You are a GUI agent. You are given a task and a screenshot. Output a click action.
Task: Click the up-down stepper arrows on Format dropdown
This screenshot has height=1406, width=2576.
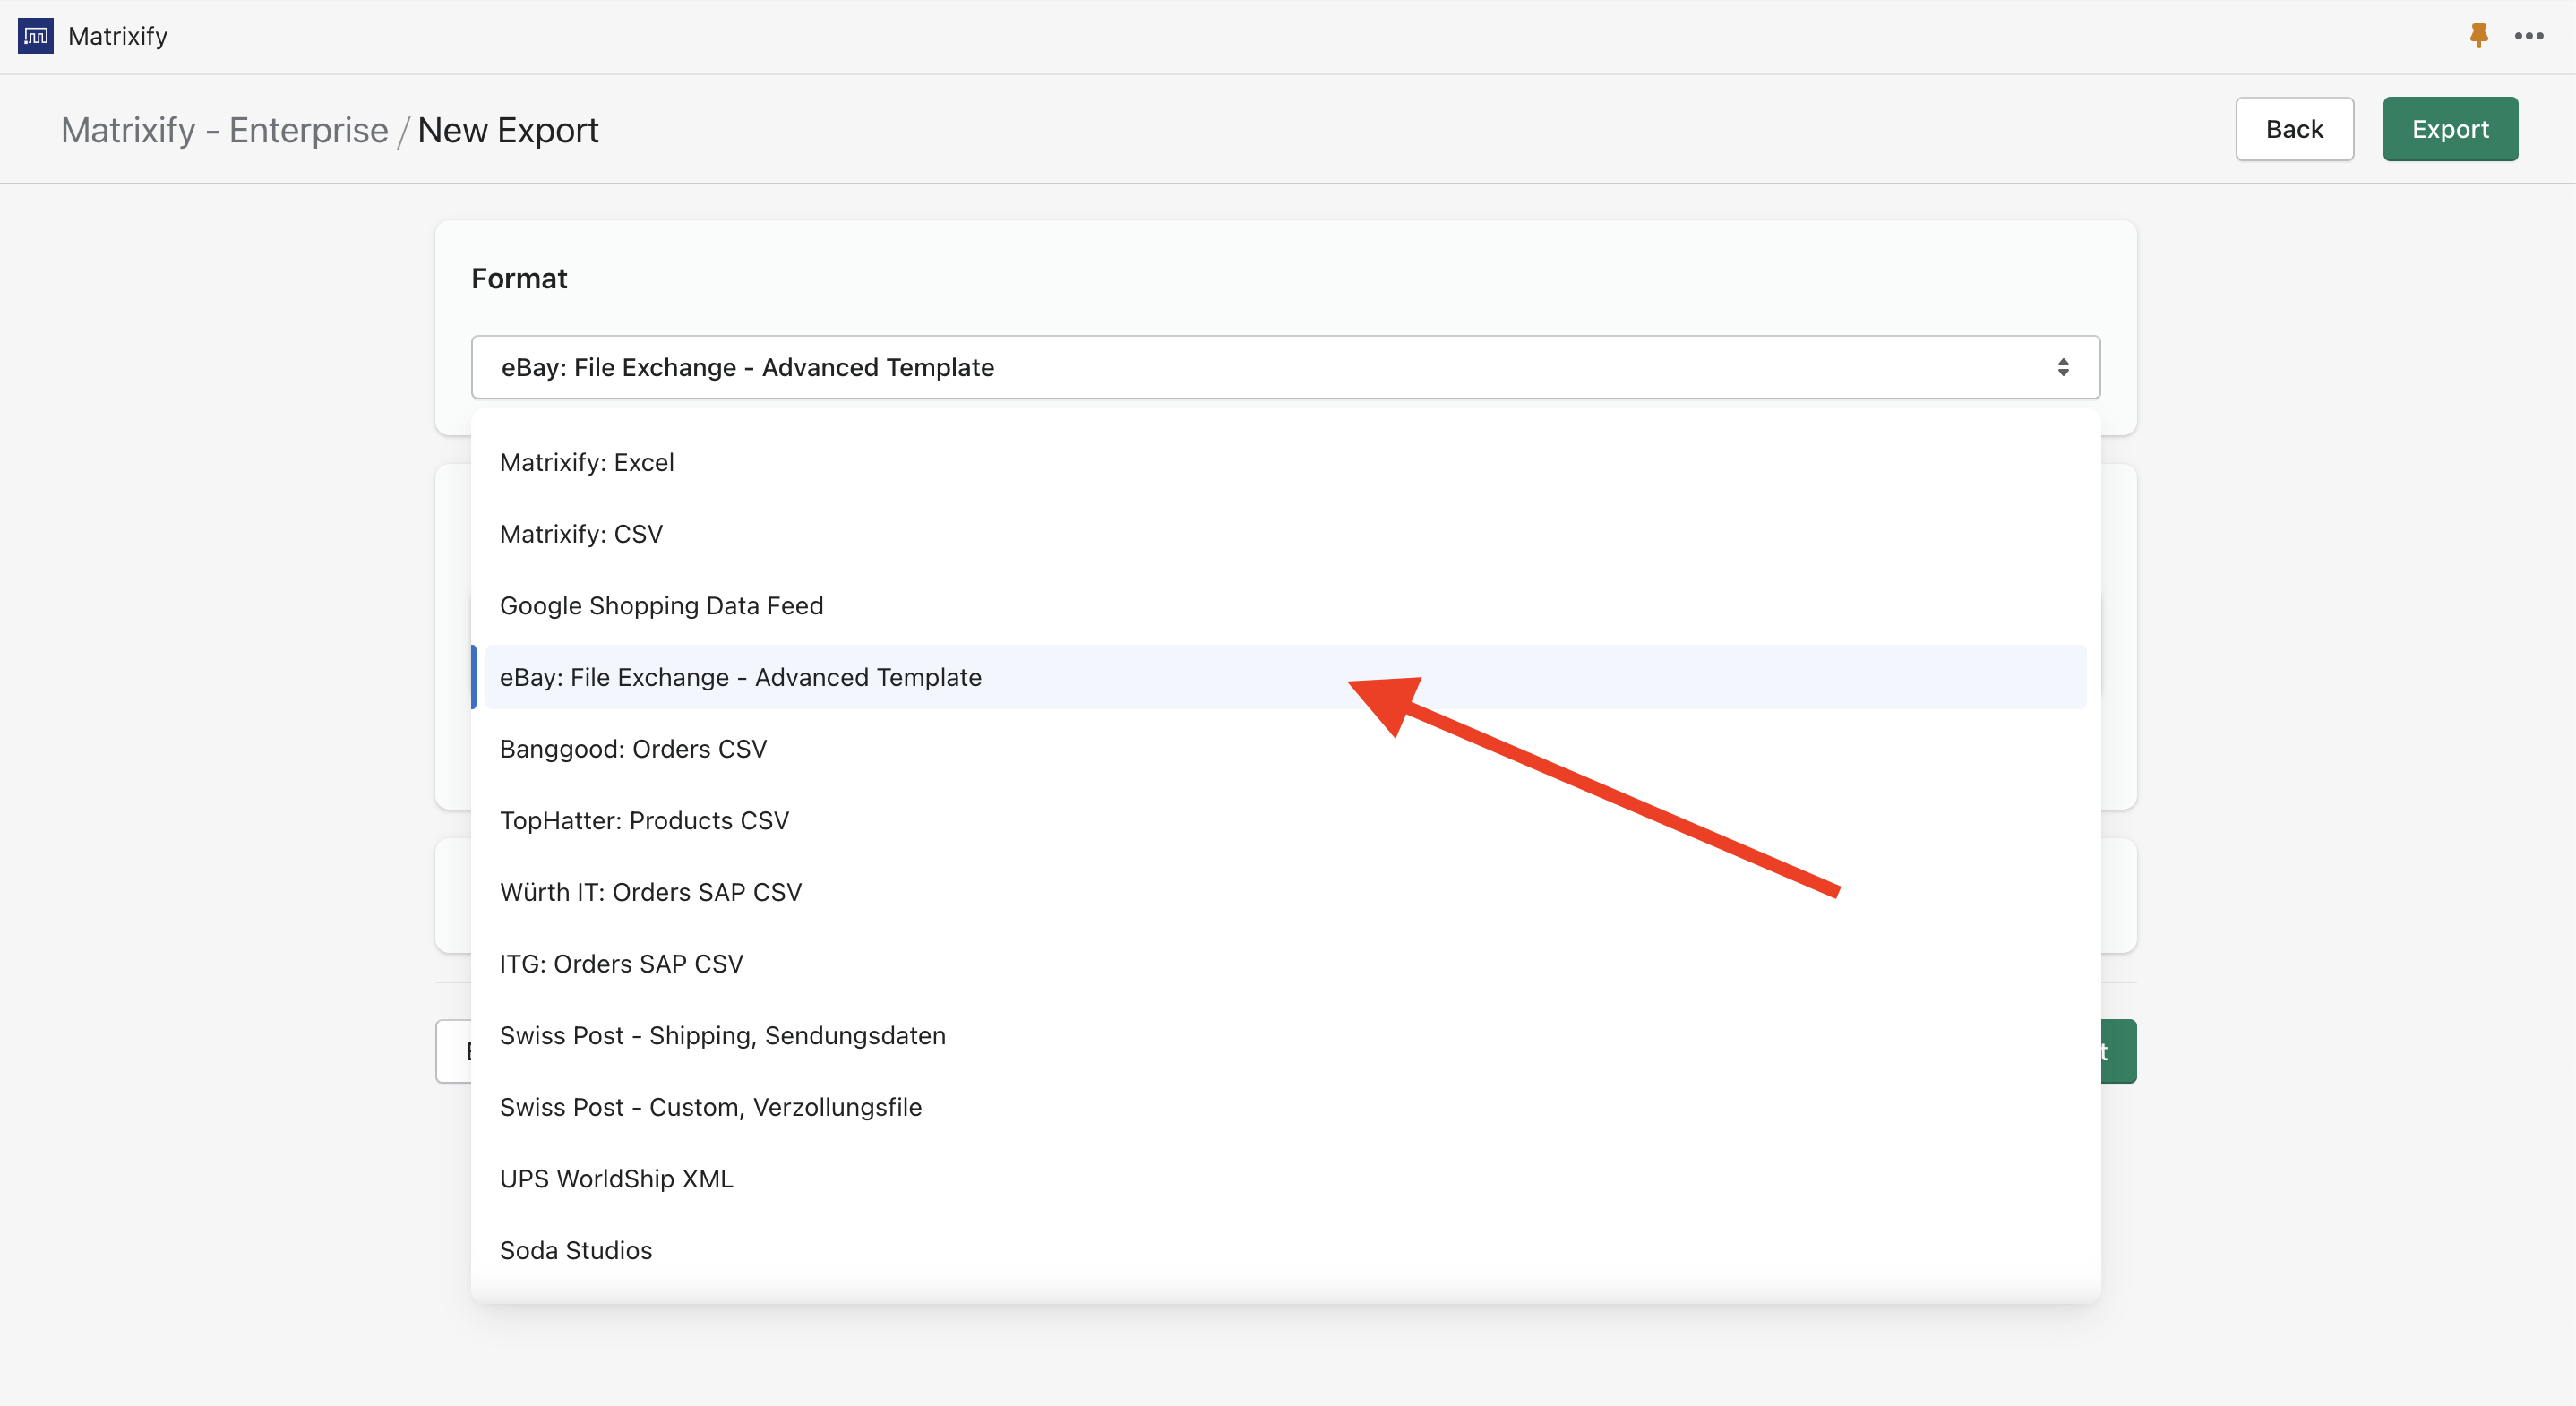pyautogui.click(x=2065, y=367)
